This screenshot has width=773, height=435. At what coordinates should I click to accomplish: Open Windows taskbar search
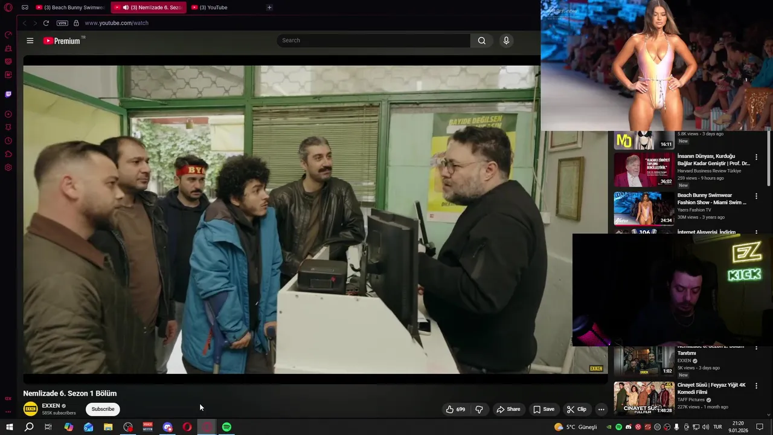pos(28,427)
